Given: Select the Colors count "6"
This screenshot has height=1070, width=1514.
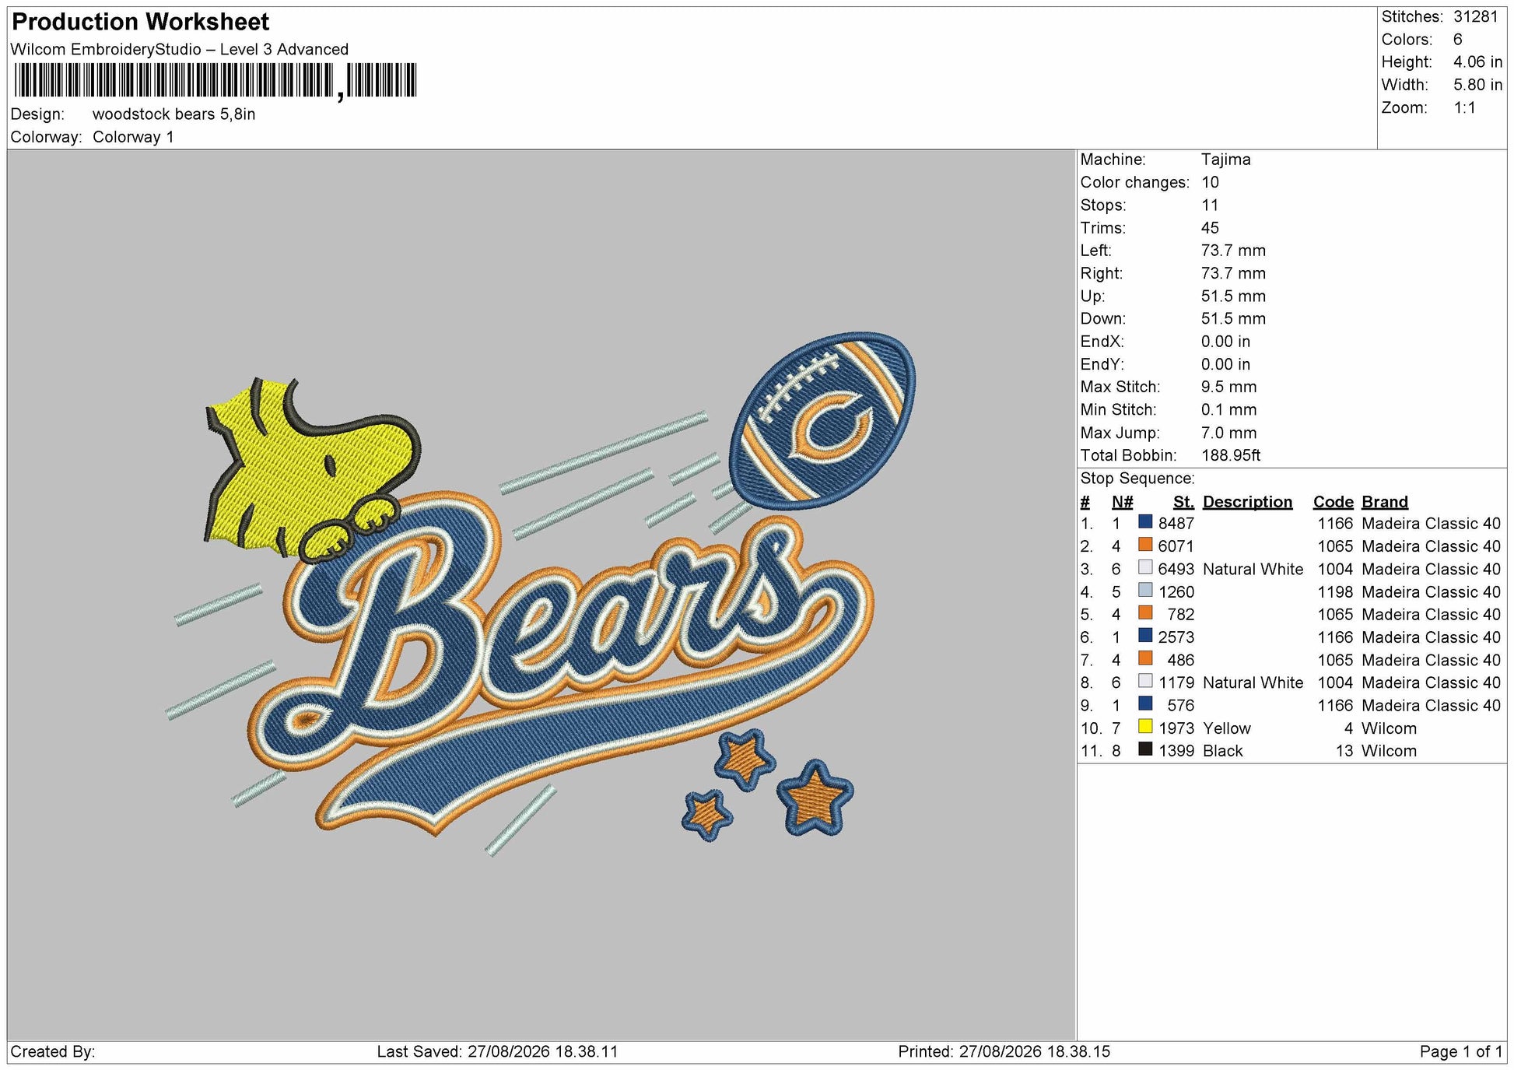Looking at the screenshot, I should (x=1458, y=40).
